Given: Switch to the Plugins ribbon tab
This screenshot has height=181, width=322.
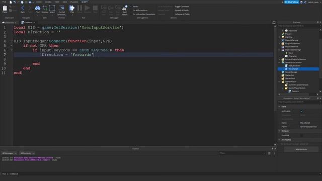Looking at the screenshot, I should 74,2.
